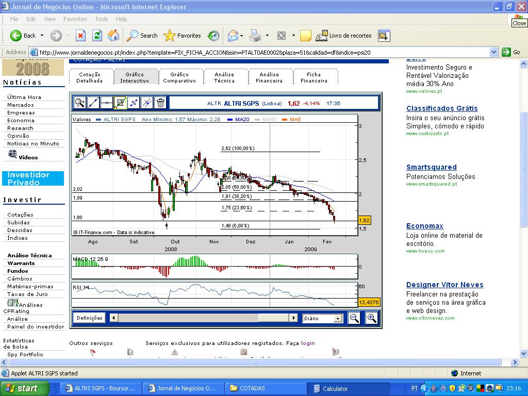Click the Go arrow button
The image size is (528, 396).
(x=511, y=52)
